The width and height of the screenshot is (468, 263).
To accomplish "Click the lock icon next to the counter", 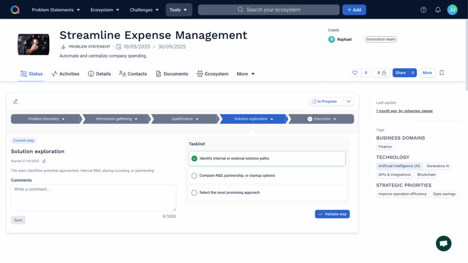I will pos(384,72).
